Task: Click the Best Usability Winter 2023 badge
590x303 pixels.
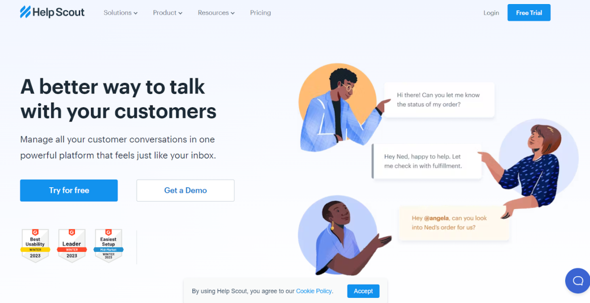Action: coord(35,245)
